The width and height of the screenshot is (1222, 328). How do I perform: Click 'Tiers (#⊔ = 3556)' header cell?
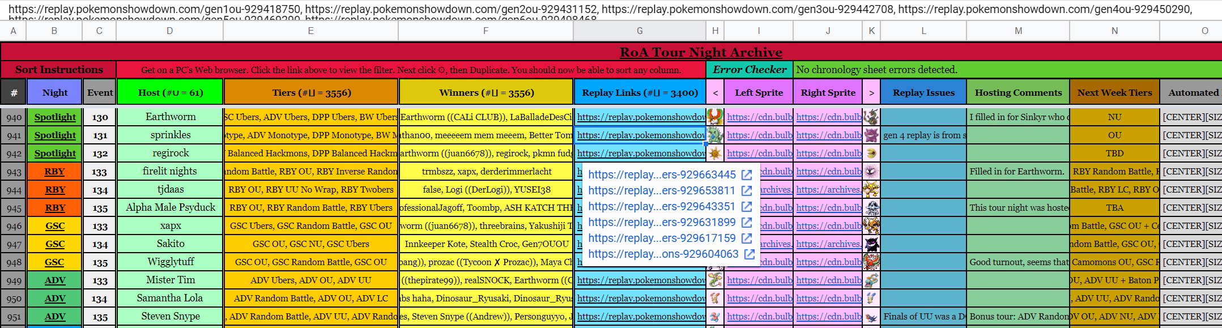click(311, 92)
